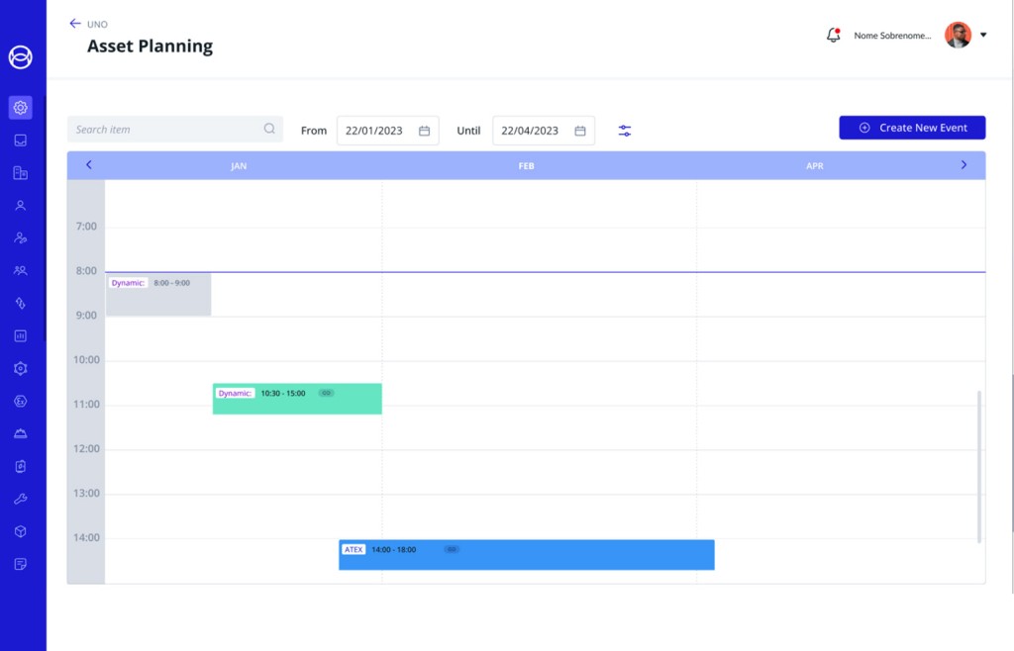
Task: Click the Search item input field
Action: click(168, 130)
